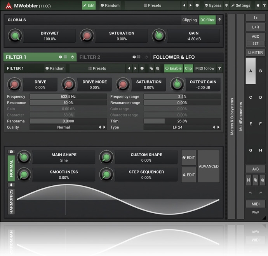The height and width of the screenshot is (256, 268).
Task: Click next arrow on the Type selector
Action: tap(213, 127)
